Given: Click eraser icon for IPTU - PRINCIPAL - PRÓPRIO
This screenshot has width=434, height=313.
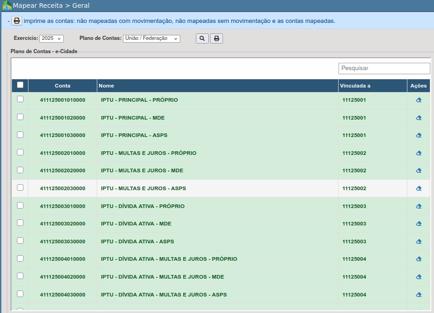Looking at the screenshot, I should (418, 100).
